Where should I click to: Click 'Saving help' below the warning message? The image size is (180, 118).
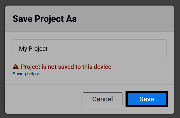24,74
